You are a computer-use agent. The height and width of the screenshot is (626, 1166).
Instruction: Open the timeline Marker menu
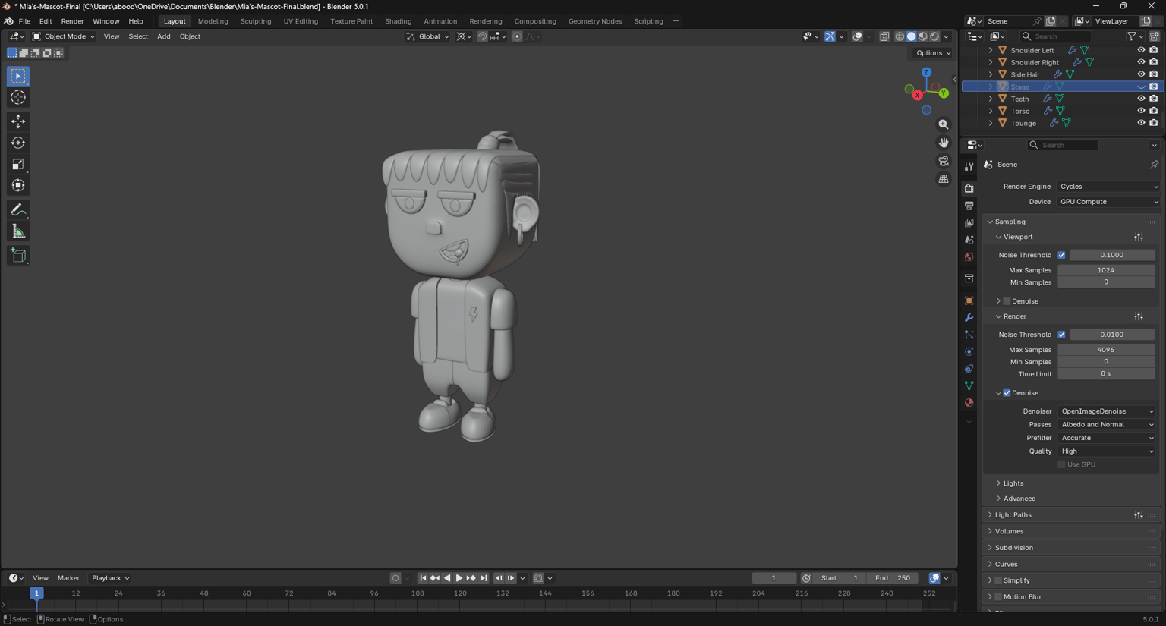(x=68, y=578)
